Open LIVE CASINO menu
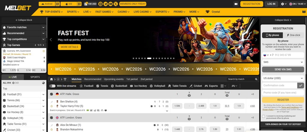 142,12
